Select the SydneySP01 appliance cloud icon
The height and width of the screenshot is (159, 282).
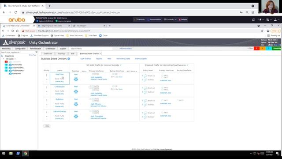[x=10, y=74]
